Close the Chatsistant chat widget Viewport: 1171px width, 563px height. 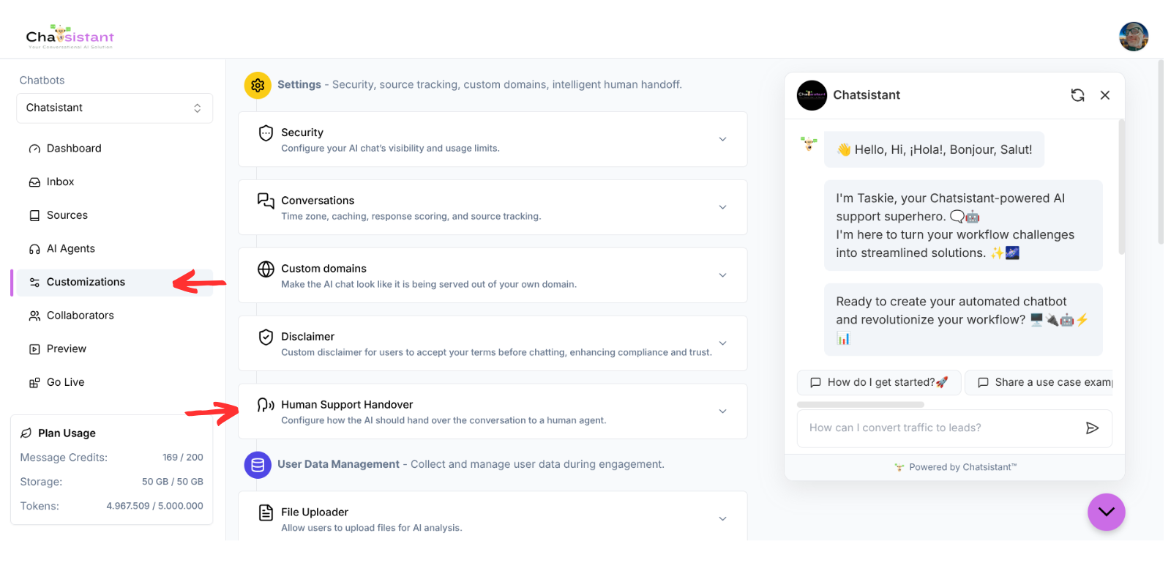click(x=1105, y=95)
